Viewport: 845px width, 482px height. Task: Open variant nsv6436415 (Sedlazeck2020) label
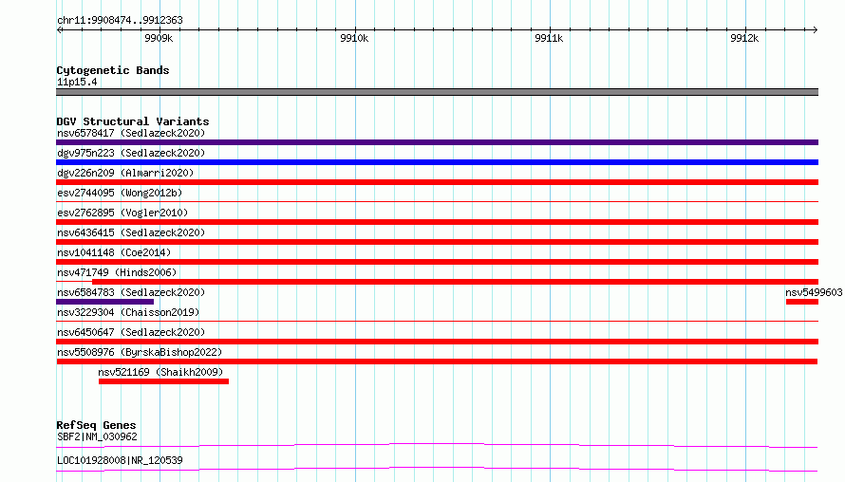(x=131, y=232)
